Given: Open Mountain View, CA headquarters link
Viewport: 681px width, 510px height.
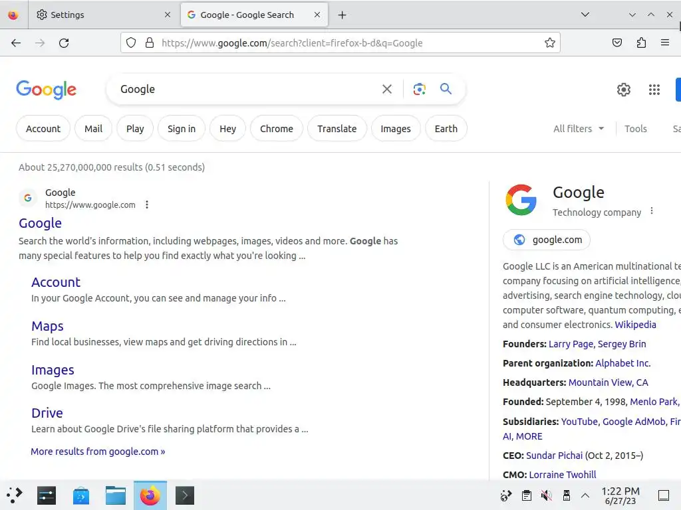Looking at the screenshot, I should (608, 382).
